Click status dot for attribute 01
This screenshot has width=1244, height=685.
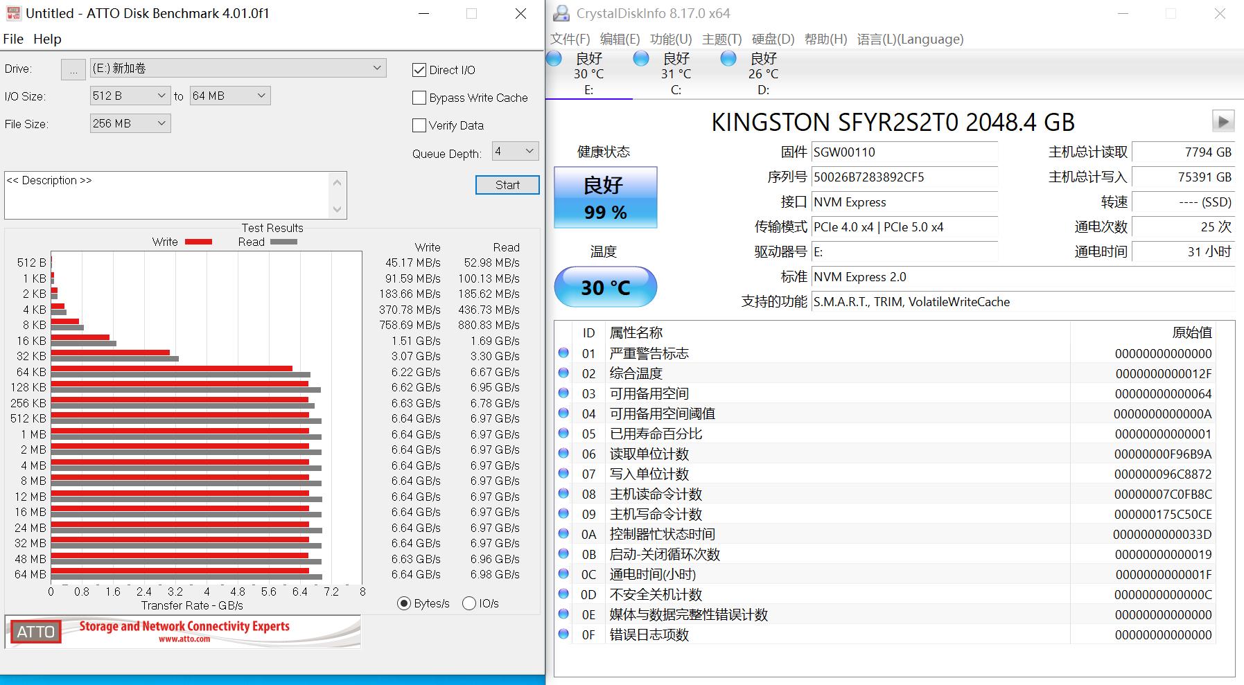tap(563, 353)
